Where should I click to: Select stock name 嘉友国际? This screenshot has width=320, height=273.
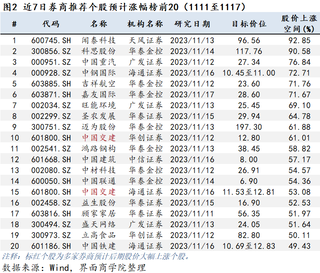pos(99,94)
